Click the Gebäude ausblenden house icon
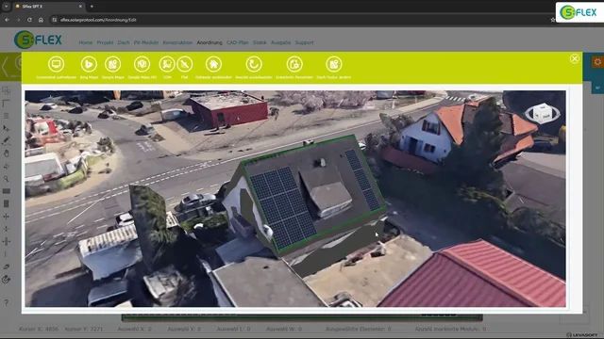This screenshot has height=339, width=604. (x=213, y=64)
